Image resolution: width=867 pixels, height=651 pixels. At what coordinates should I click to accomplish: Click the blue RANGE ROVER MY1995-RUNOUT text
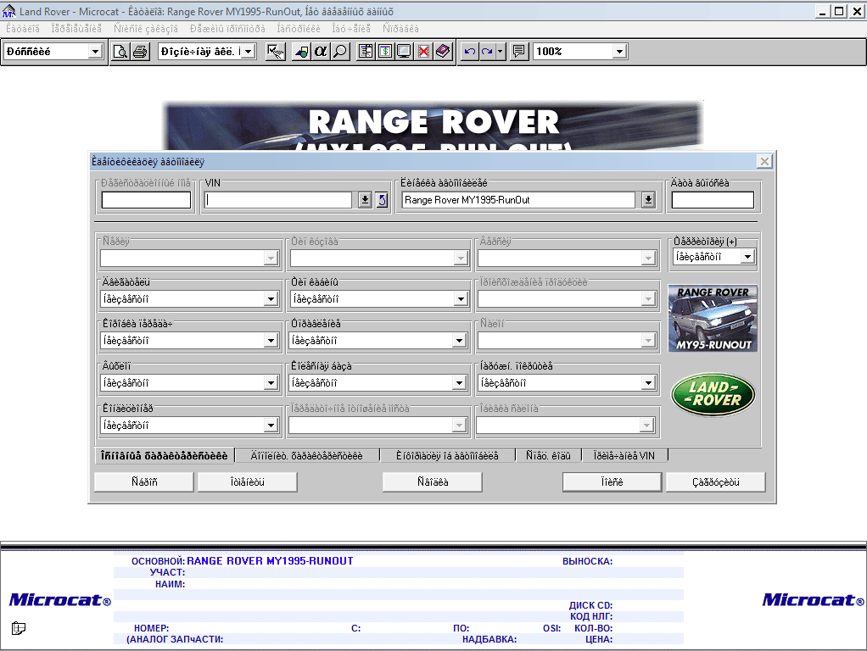(270, 561)
